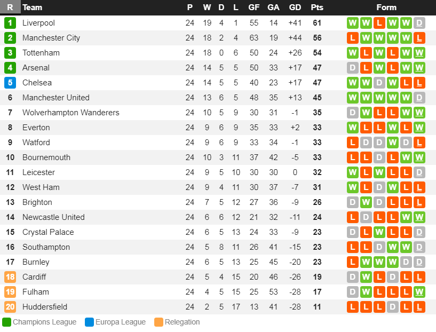
Task: Click the blue Europa League legend swatch
Action: coord(89,322)
